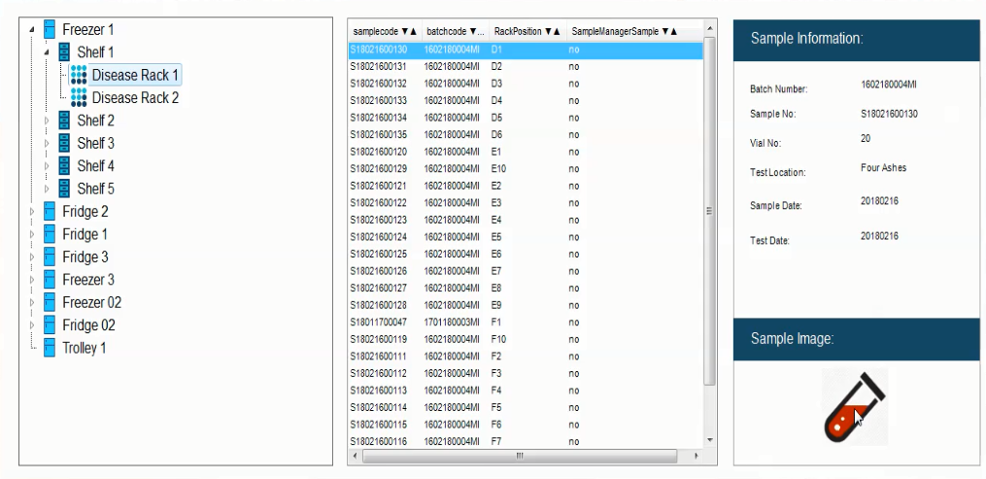Click the Fridge 2 storage icon

pos(50,212)
